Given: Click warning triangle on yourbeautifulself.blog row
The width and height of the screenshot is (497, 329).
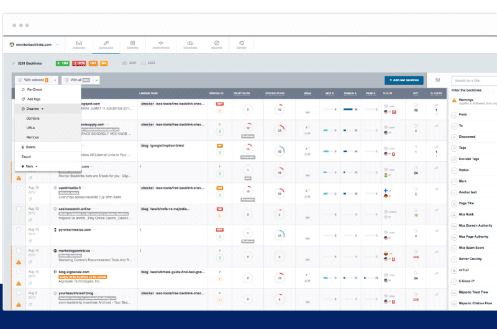Looking at the screenshot, I should pos(19,305).
